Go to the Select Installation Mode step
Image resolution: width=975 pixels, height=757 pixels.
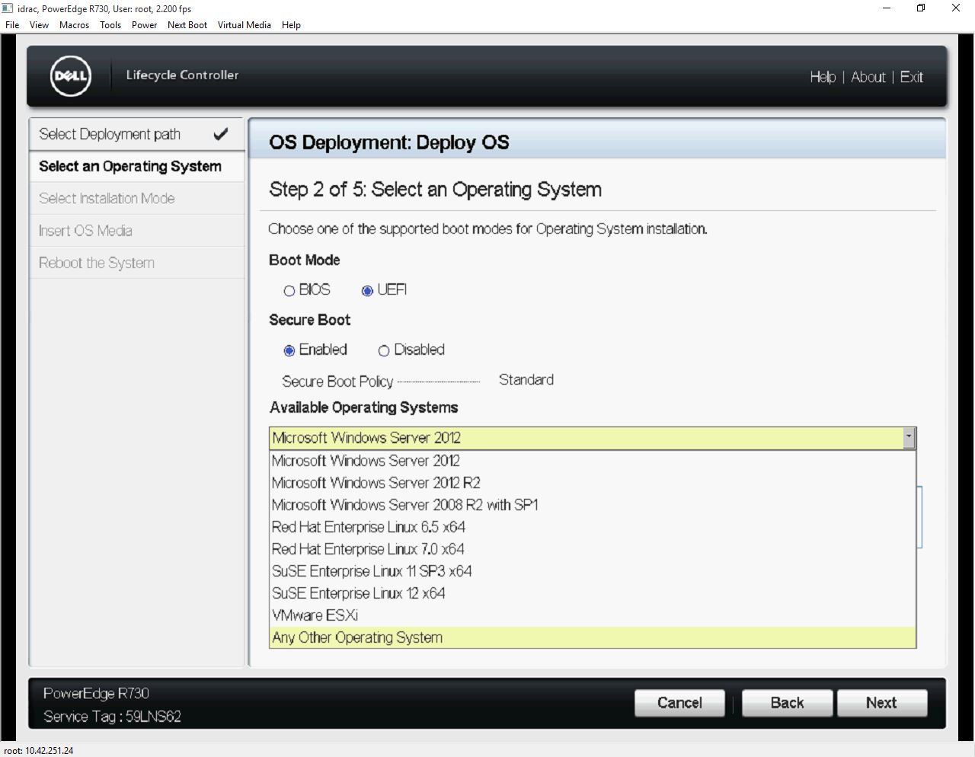pos(137,198)
